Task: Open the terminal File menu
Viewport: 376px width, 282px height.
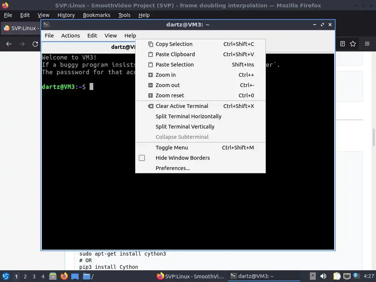Action: click(50, 36)
